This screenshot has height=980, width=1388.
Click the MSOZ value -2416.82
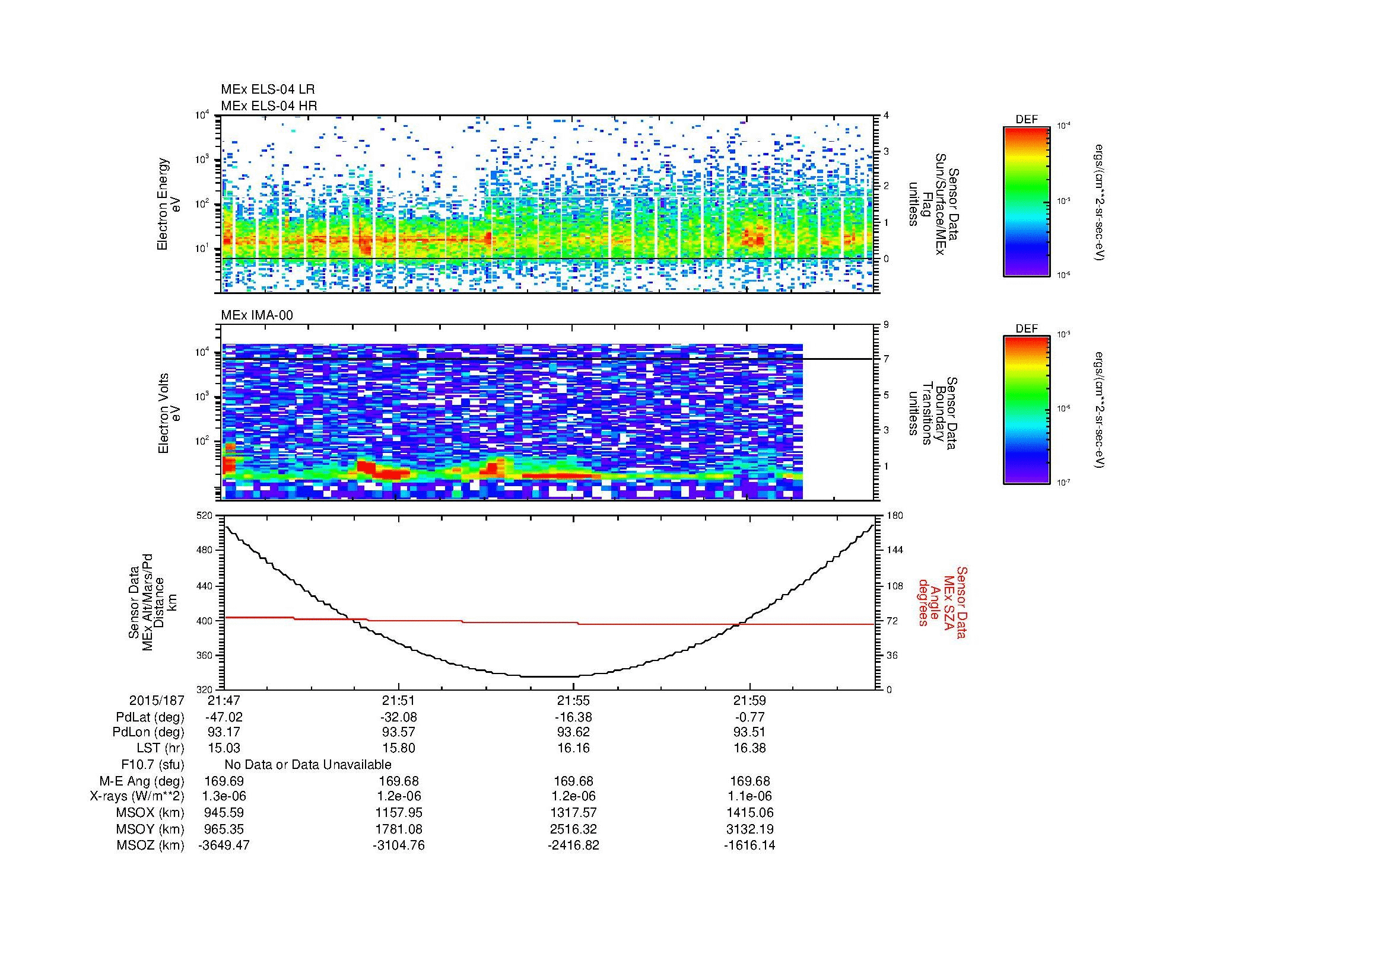pyautogui.click(x=573, y=845)
